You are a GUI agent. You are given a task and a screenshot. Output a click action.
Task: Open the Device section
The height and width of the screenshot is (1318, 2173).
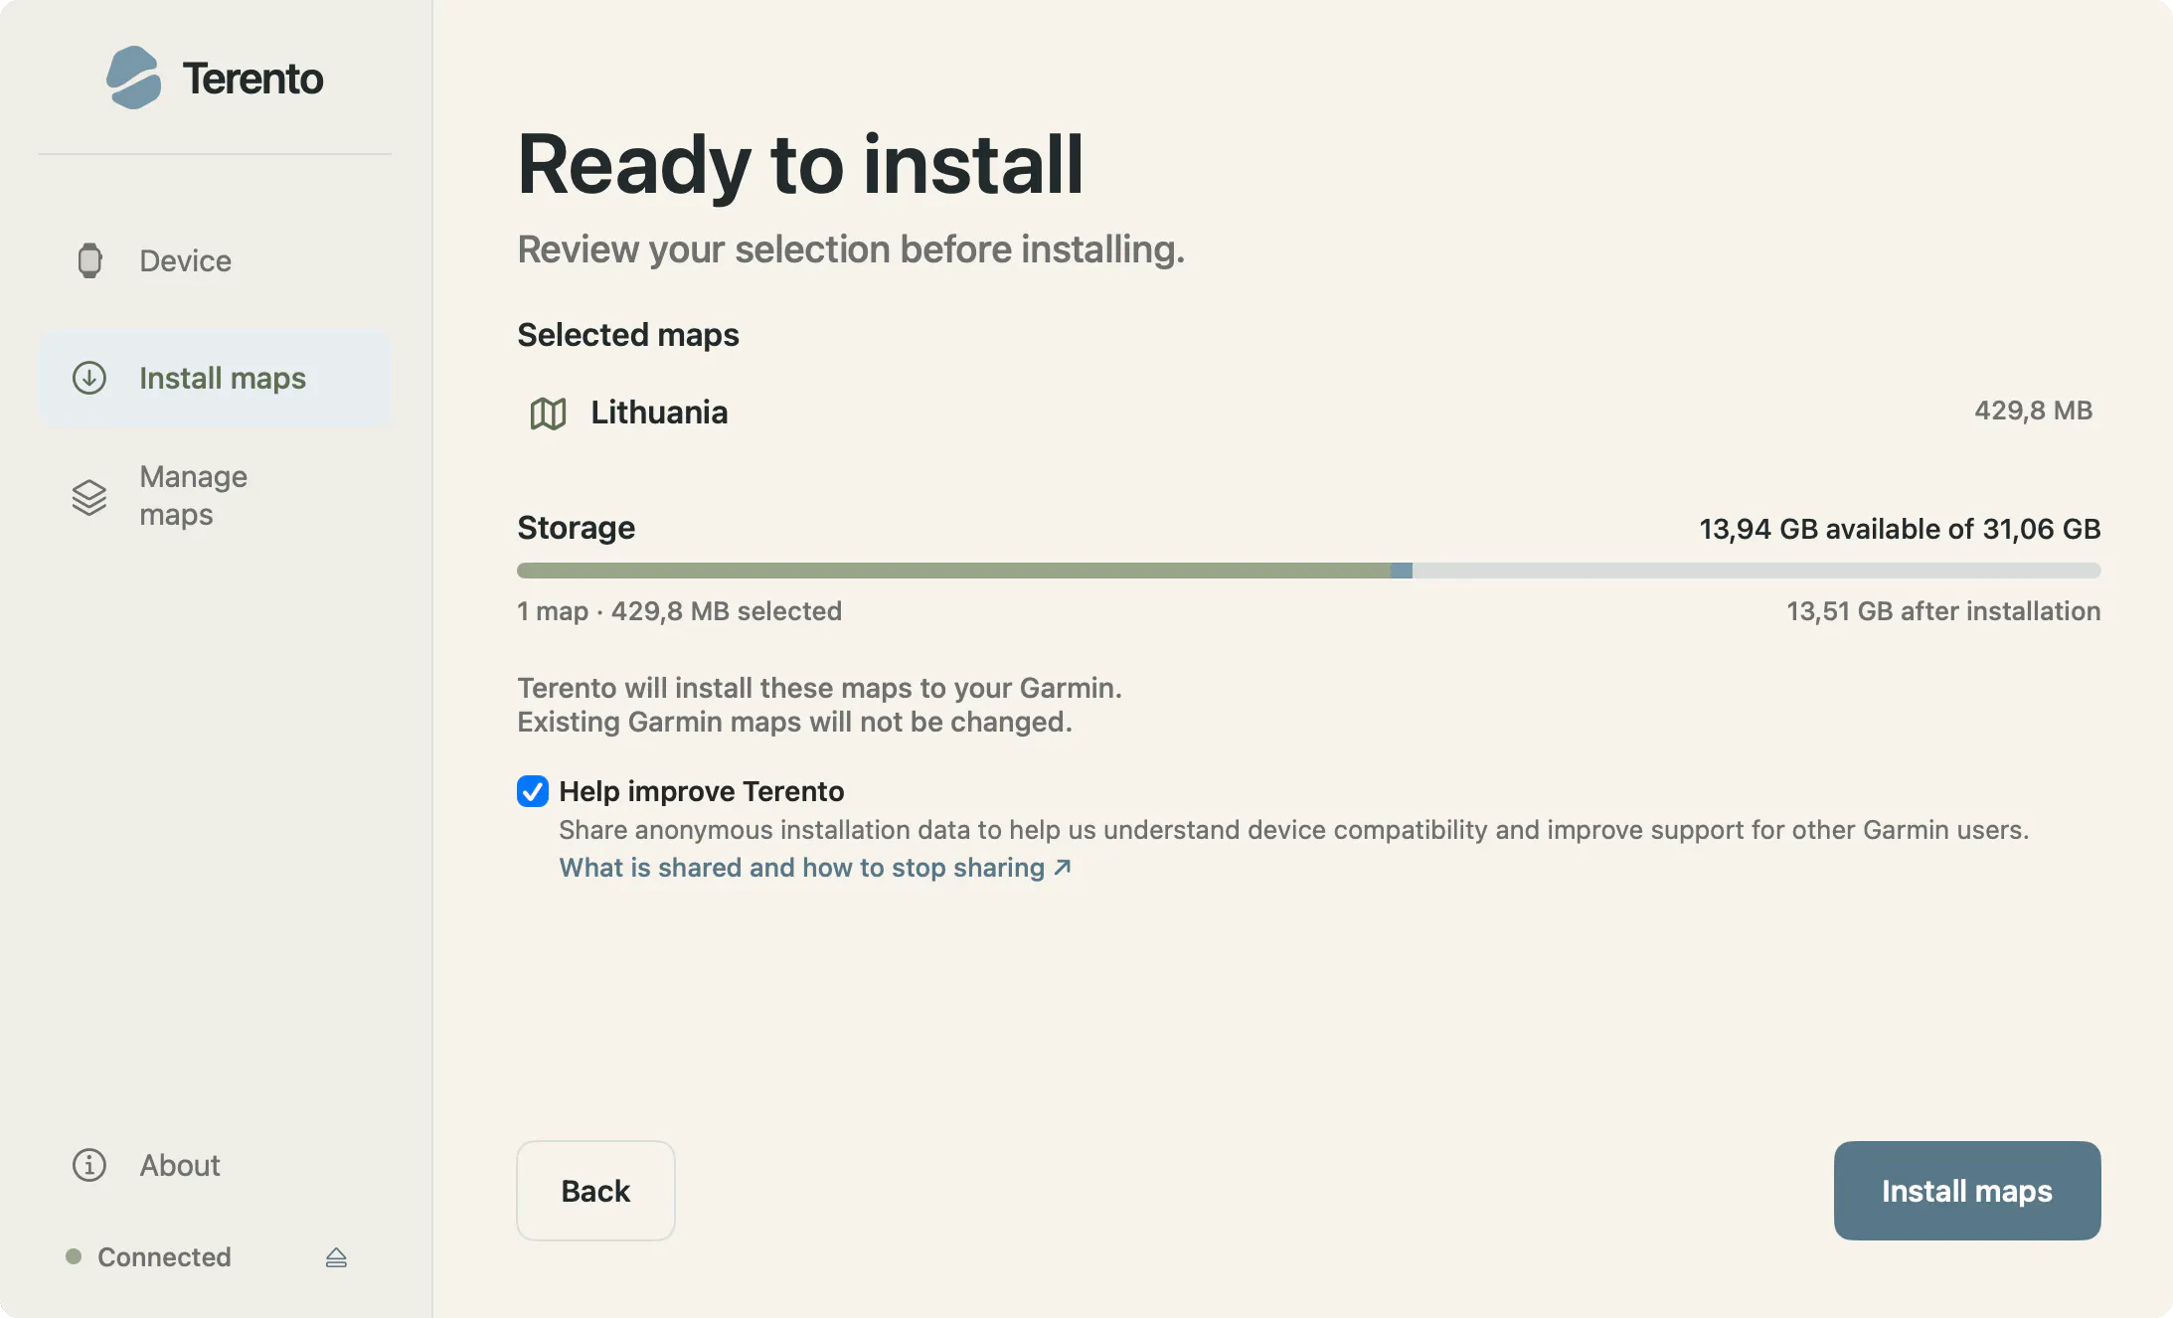tap(215, 260)
